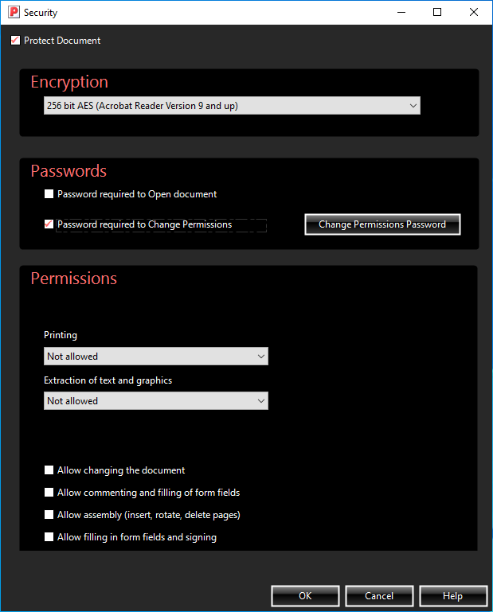This screenshot has width=493, height=612.
Task: Open Help for Security dialog
Action: coord(452,596)
